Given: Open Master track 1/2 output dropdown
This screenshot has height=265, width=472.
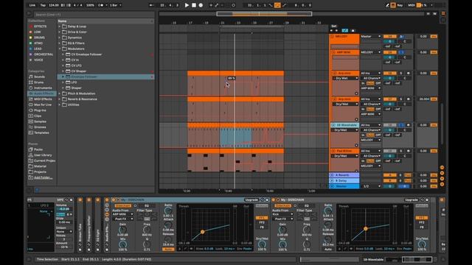Looking at the screenshot, I should (370, 186).
